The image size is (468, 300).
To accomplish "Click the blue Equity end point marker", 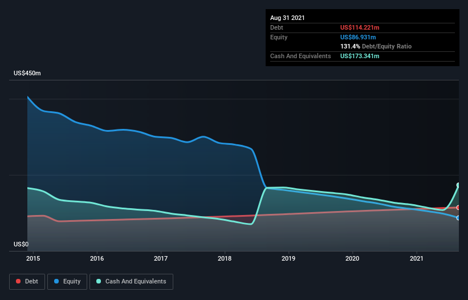I will click(x=458, y=218).
